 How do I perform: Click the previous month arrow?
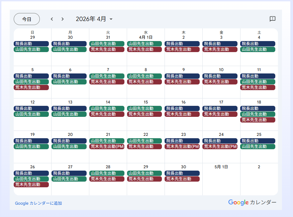(52, 19)
